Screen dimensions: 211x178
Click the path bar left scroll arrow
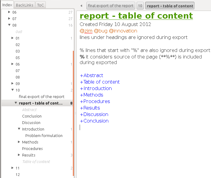pyautogui.click(x=81, y=6)
